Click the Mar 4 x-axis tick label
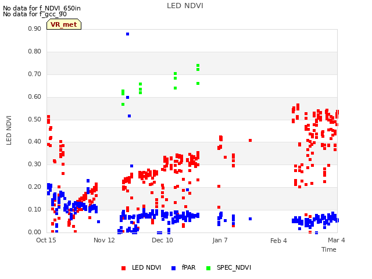The height and width of the screenshot is (279, 372). click(x=337, y=240)
